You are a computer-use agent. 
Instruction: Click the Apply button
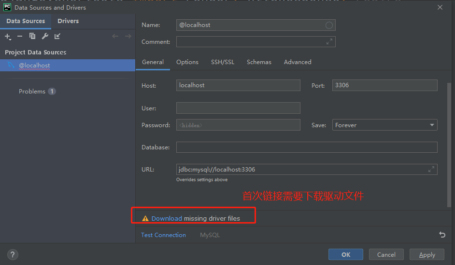(427, 254)
